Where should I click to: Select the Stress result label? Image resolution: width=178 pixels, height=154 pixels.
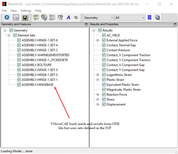click(x=110, y=99)
